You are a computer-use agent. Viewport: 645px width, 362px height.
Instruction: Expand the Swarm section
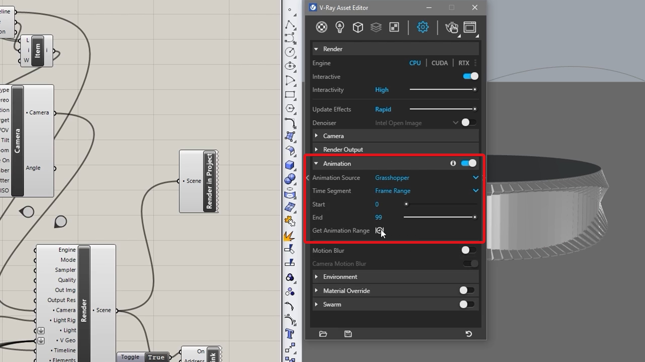point(316,304)
